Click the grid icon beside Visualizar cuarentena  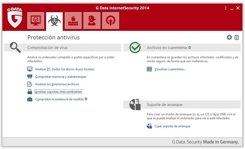(149, 69)
